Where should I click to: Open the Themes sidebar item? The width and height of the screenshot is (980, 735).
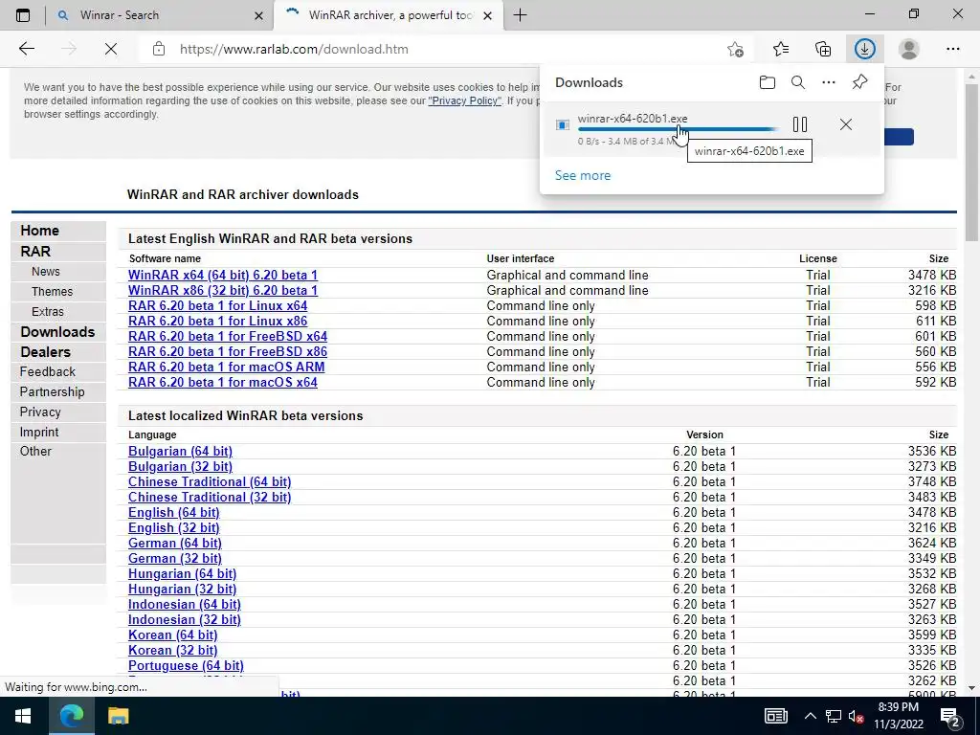tap(52, 291)
